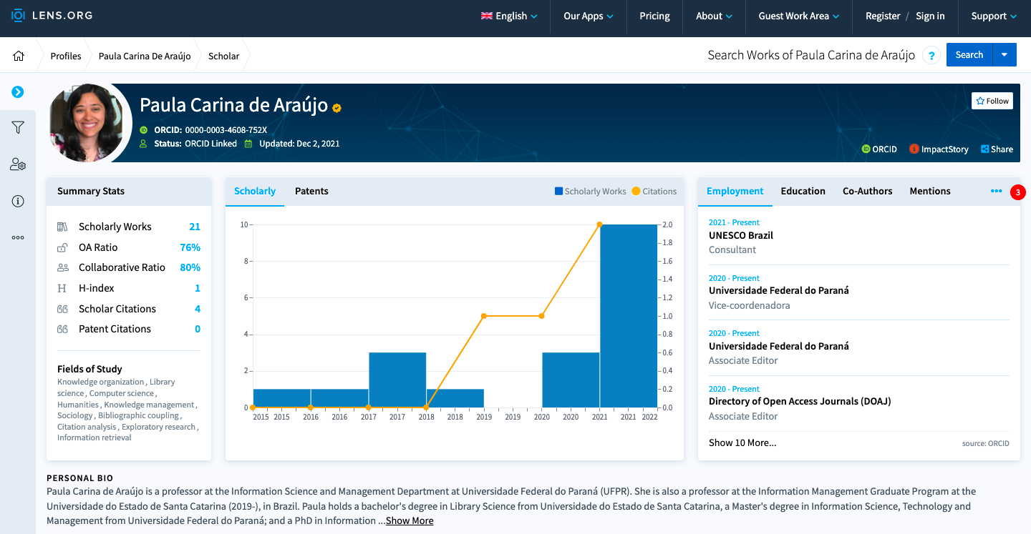Screen dimensions: 1031x534
Task: Open the info icon in sidebar
Action: pyautogui.click(x=18, y=201)
